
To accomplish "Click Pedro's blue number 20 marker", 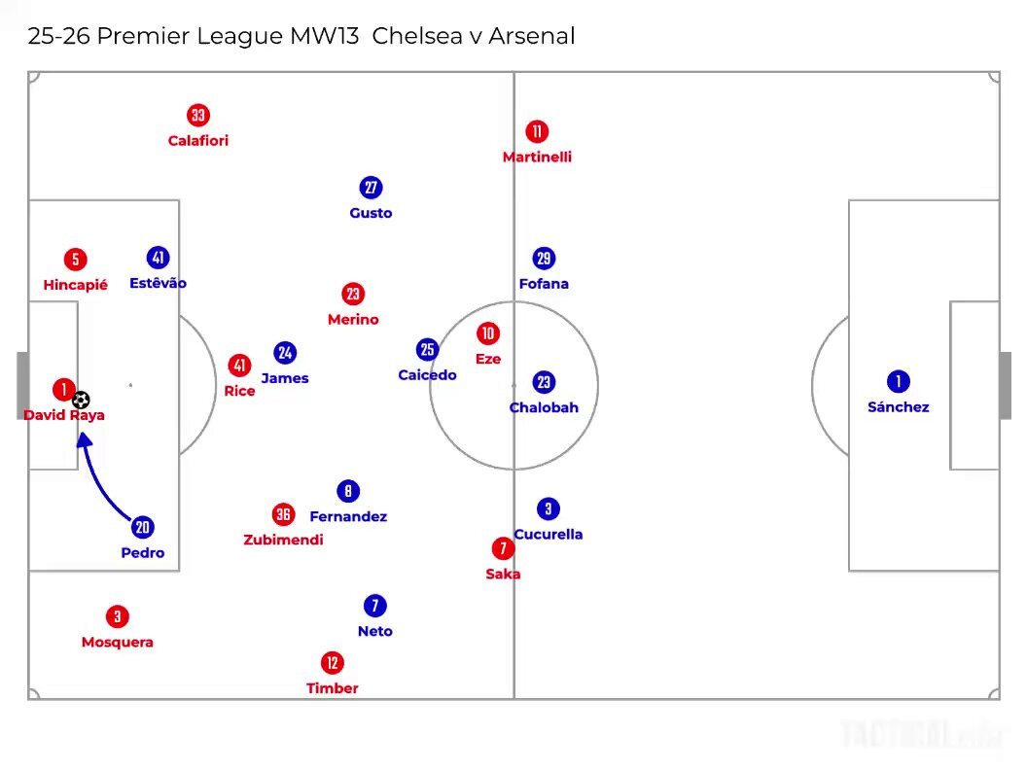I will tap(143, 527).
